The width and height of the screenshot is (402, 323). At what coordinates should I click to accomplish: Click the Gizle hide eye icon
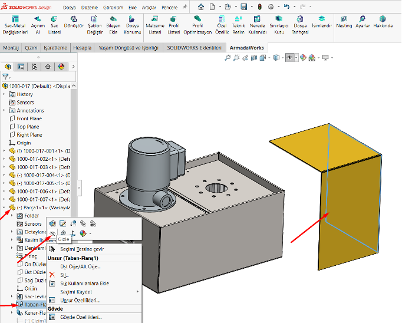click(x=53, y=233)
